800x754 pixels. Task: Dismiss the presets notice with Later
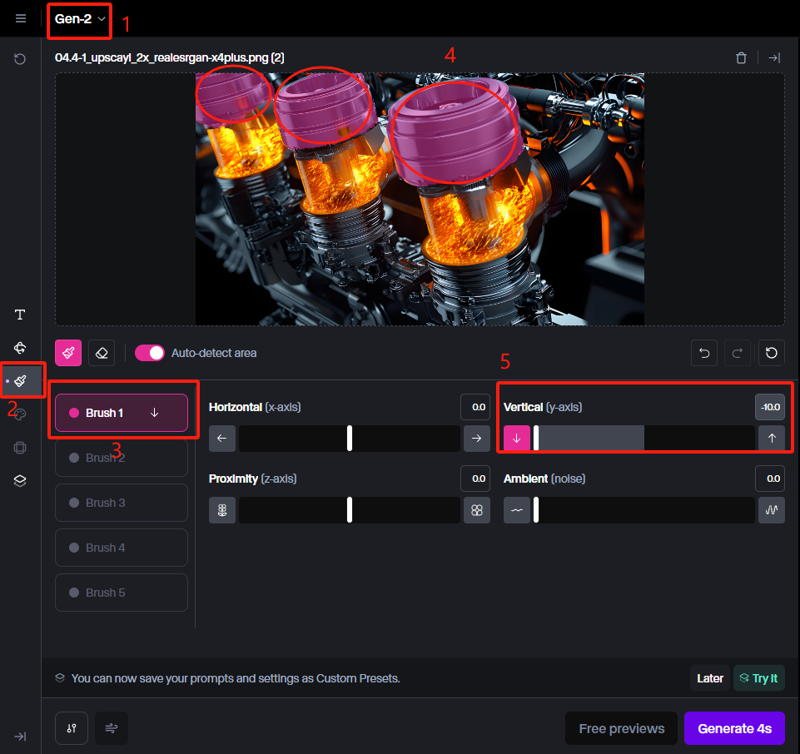coord(710,678)
